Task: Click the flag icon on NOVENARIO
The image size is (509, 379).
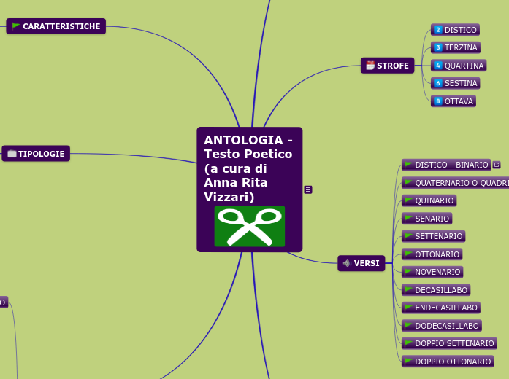Action: click(409, 271)
